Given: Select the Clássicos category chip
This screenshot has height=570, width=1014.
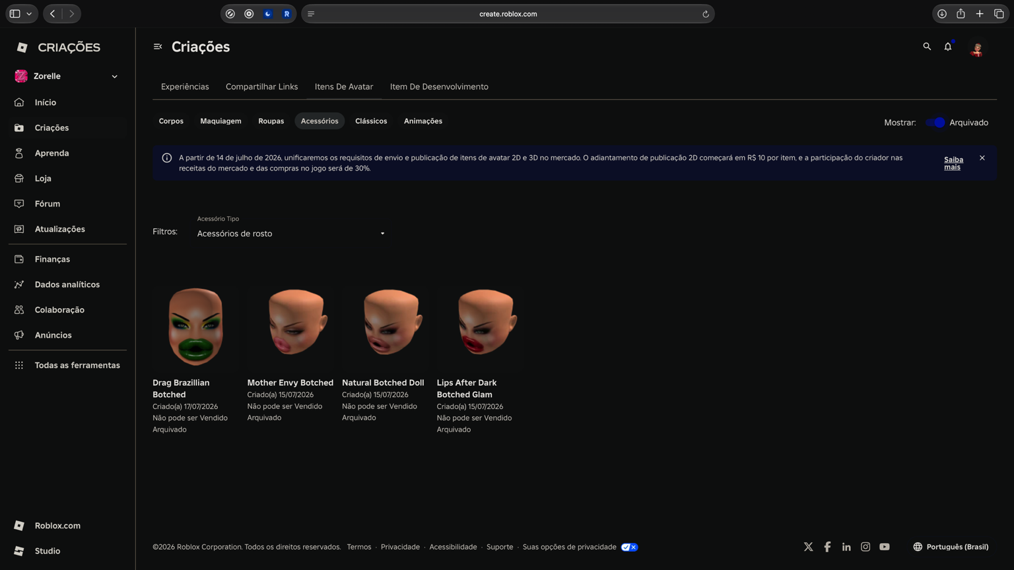Looking at the screenshot, I should tap(371, 121).
